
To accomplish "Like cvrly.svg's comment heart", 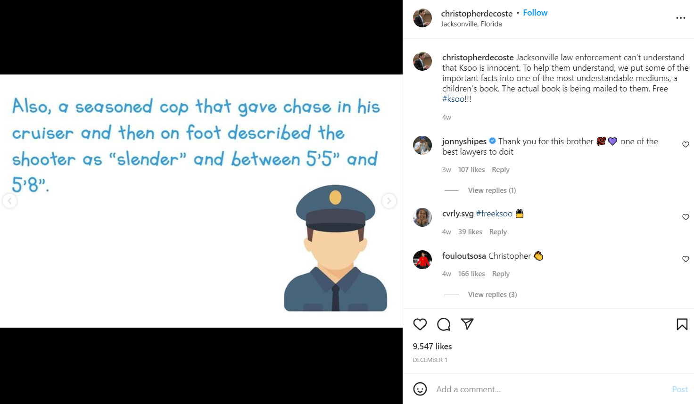I will (x=686, y=217).
